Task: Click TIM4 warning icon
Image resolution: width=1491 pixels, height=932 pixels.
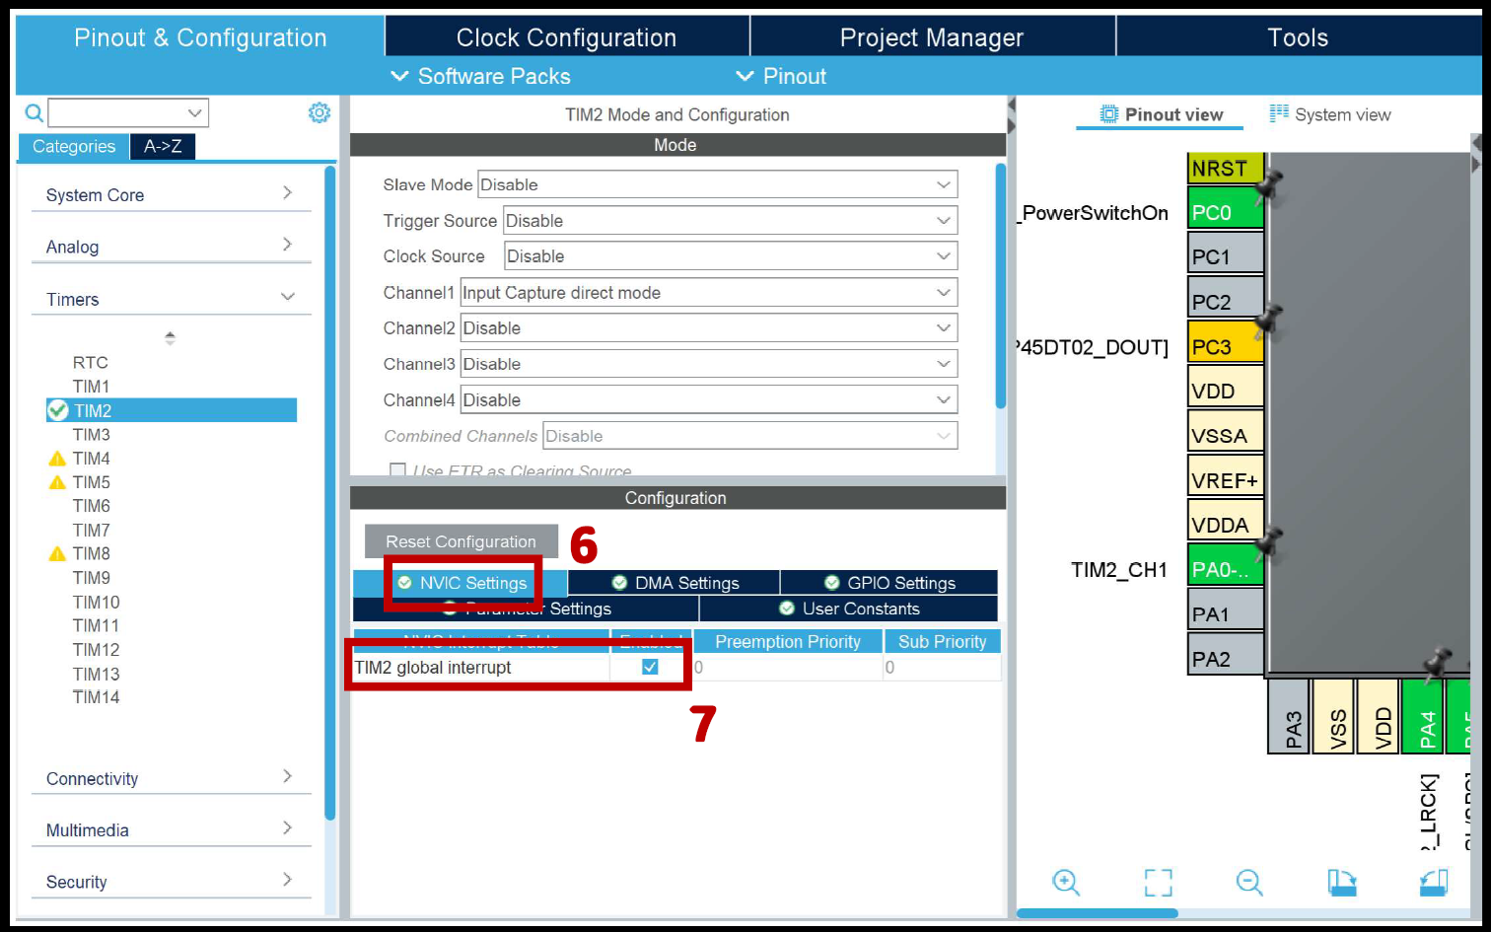Action: tap(57, 459)
